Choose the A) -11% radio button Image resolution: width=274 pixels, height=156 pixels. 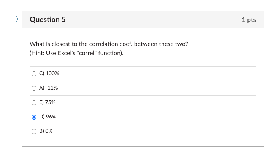[x=34, y=88]
